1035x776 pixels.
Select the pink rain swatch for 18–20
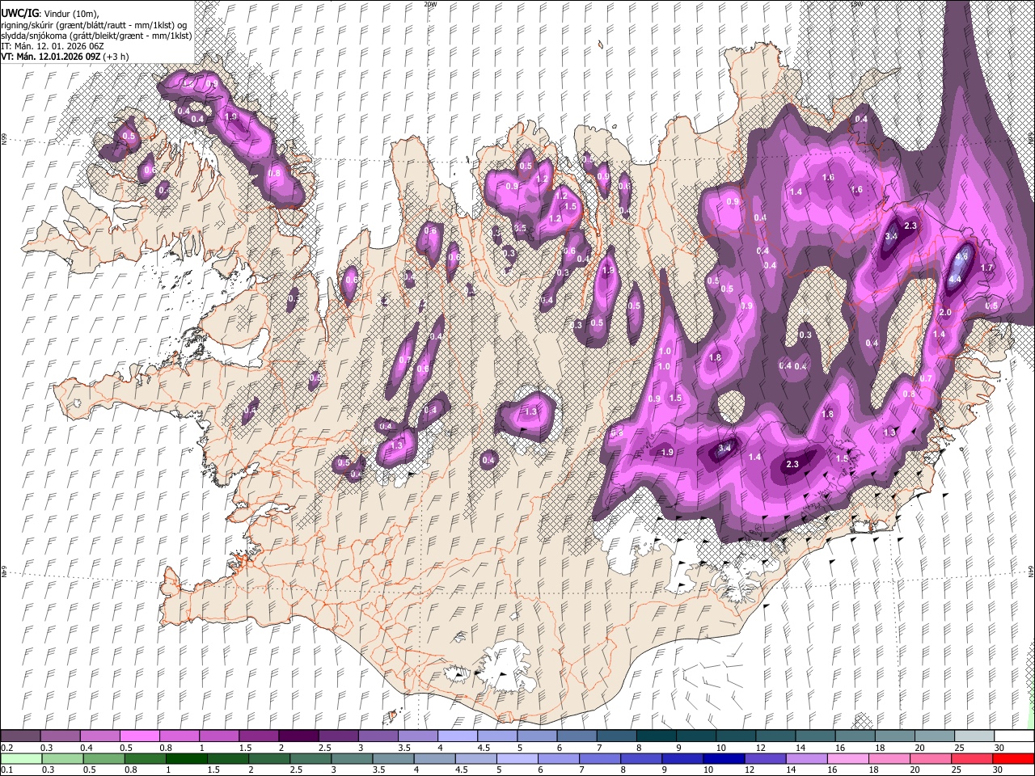point(889,758)
